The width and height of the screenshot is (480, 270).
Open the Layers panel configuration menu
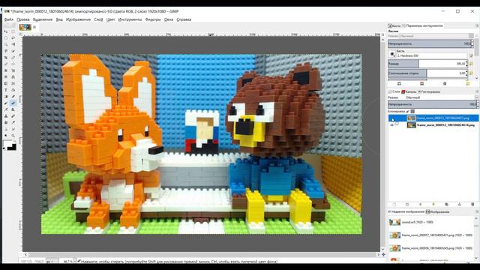click(477, 91)
